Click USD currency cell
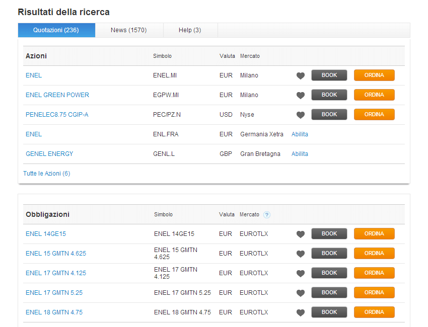 (226, 115)
